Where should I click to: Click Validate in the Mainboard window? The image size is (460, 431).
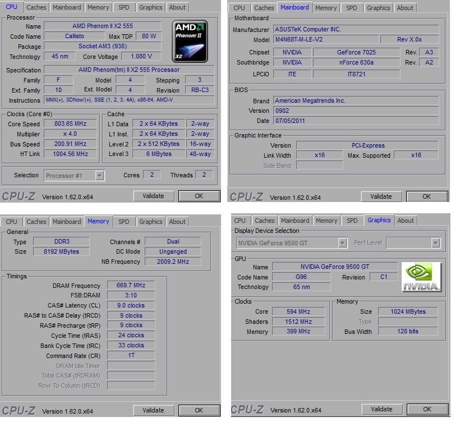381,196
